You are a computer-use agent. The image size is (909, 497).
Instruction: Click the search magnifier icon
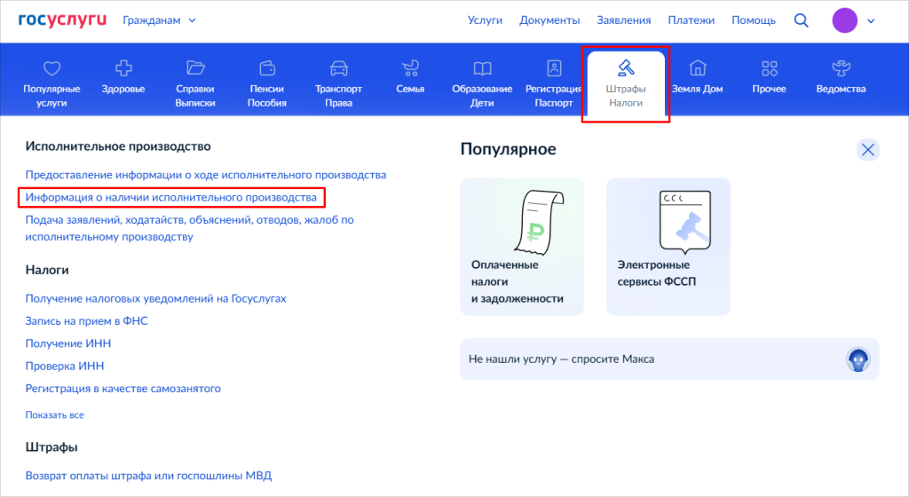click(x=801, y=20)
